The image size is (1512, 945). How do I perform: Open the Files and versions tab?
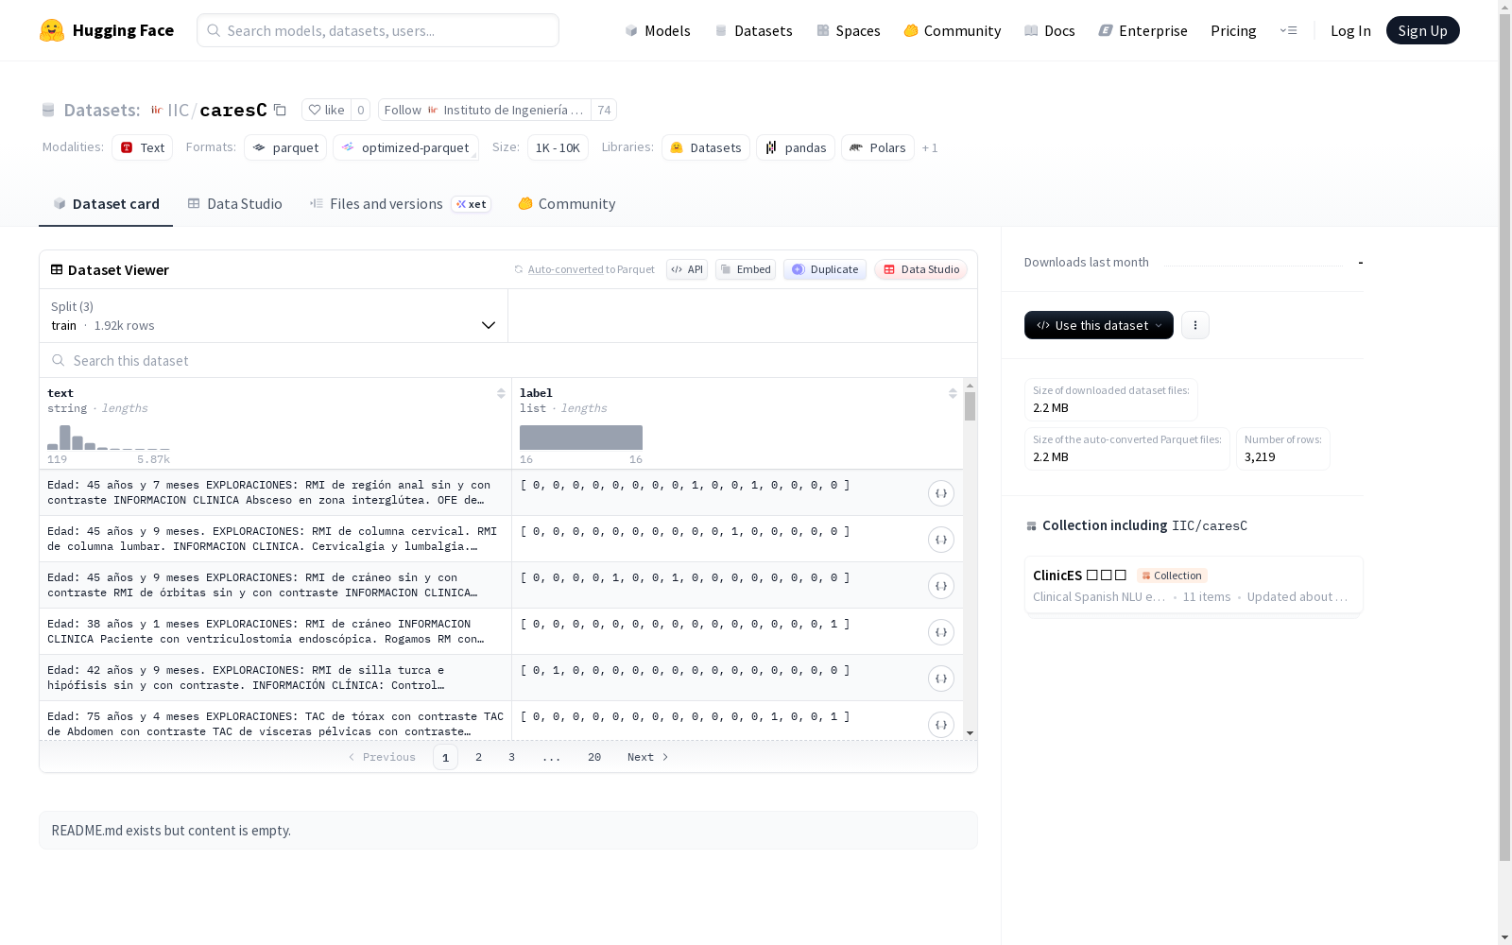[400, 203]
